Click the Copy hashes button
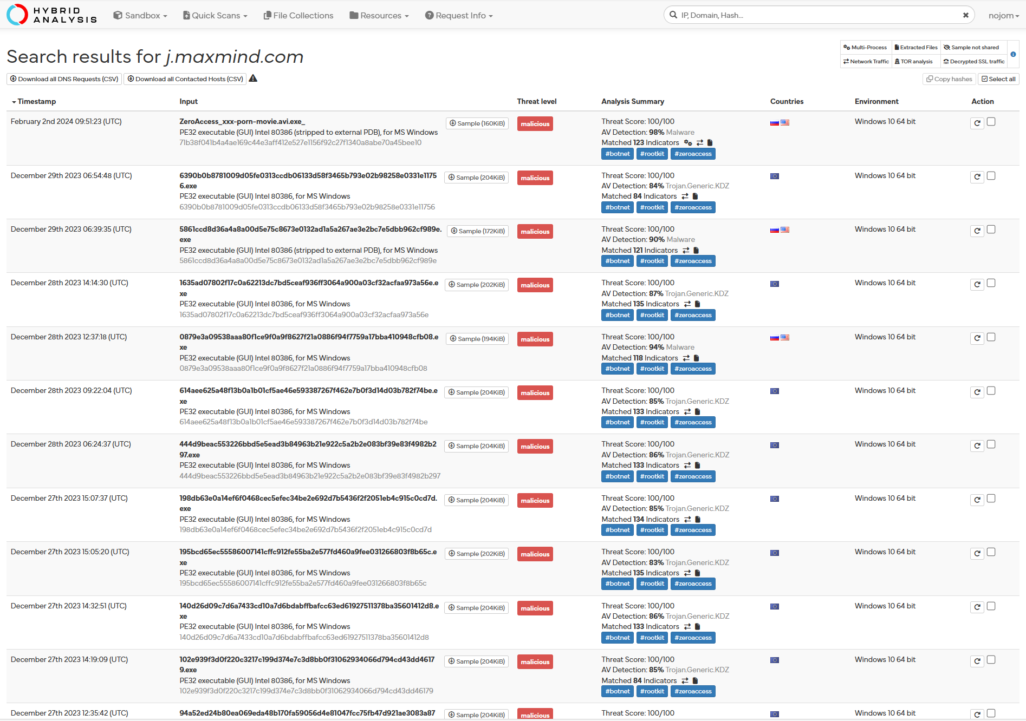Viewport: 1026px width, 721px height. pyautogui.click(x=949, y=79)
